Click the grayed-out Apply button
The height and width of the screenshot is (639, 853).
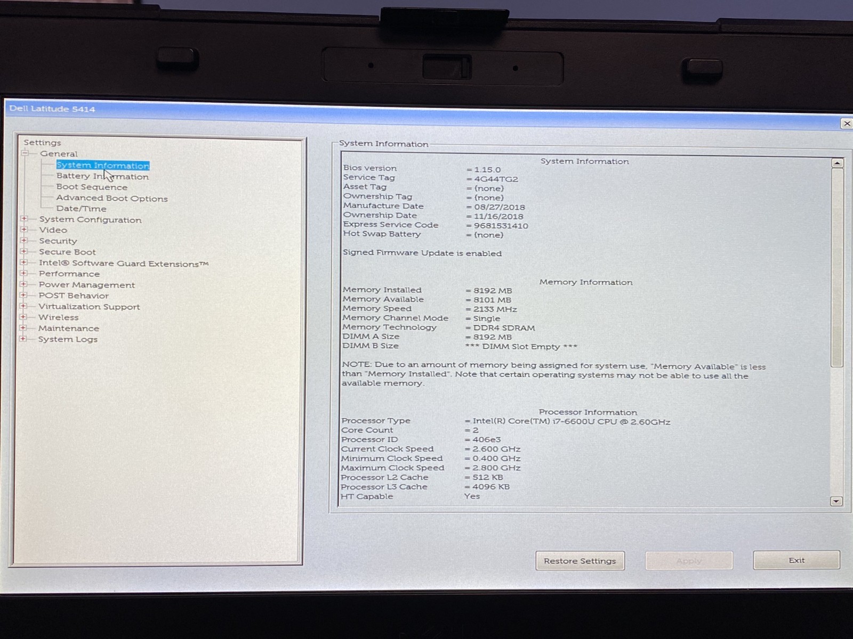pos(689,561)
